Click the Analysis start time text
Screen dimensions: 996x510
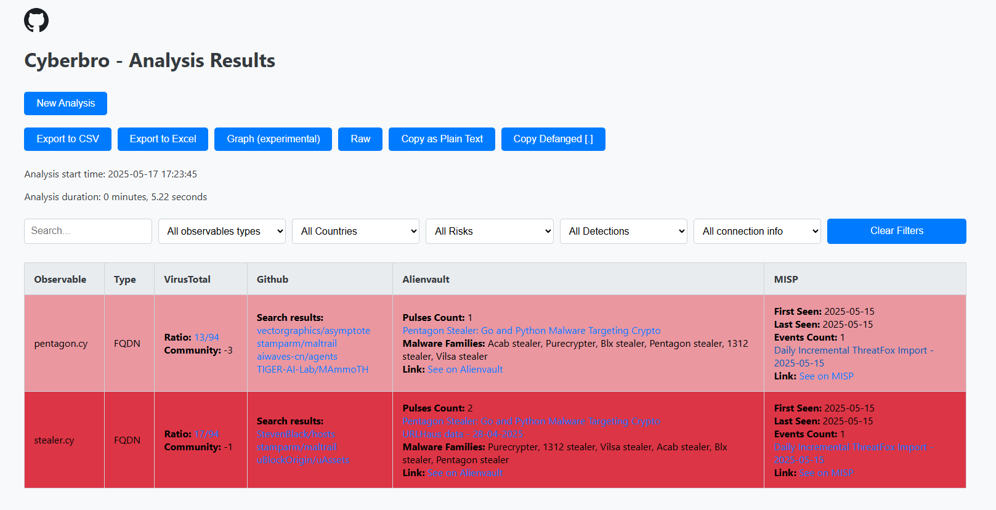(111, 174)
